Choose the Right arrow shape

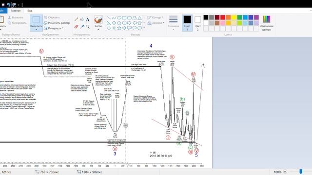(130, 23)
